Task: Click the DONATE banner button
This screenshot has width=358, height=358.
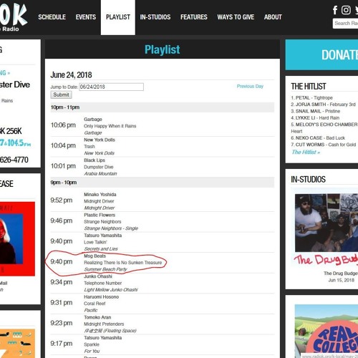Action: [x=321, y=55]
